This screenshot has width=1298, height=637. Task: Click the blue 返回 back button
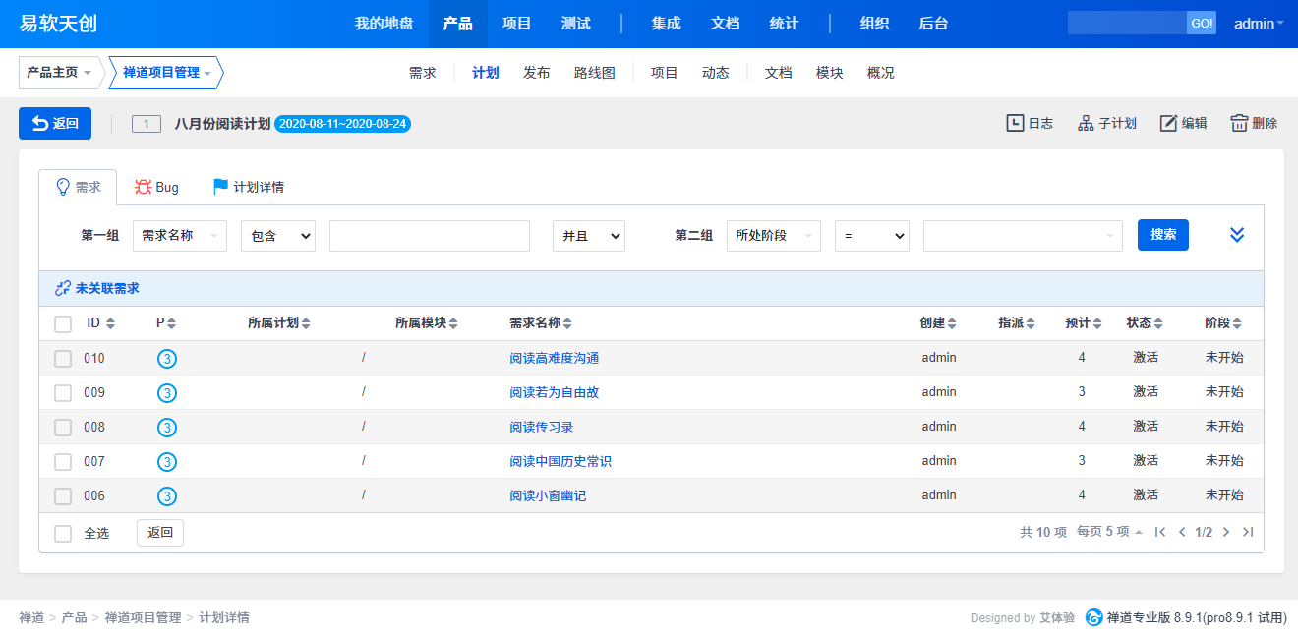point(55,123)
